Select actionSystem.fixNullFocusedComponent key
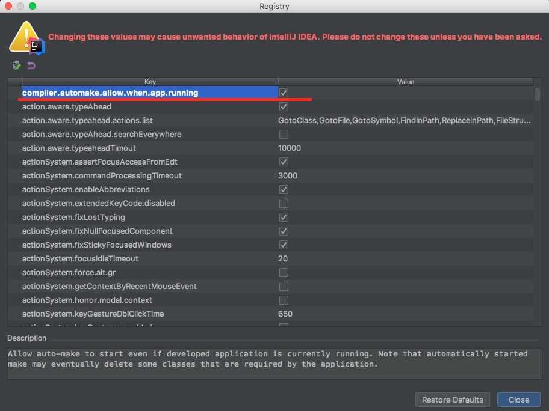 tap(98, 231)
